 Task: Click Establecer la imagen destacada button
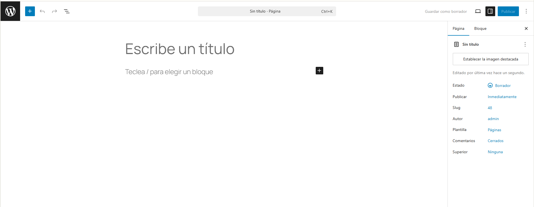pos(490,59)
